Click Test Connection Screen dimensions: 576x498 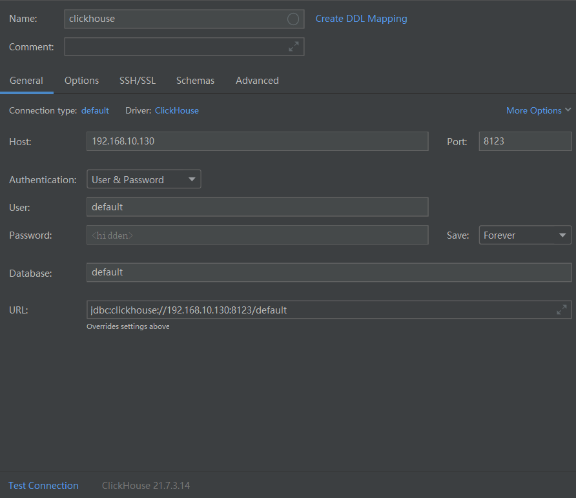(x=43, y=486)
